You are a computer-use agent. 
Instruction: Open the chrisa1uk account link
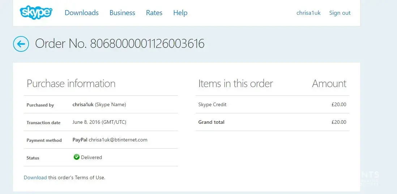(x=308, y=13)
